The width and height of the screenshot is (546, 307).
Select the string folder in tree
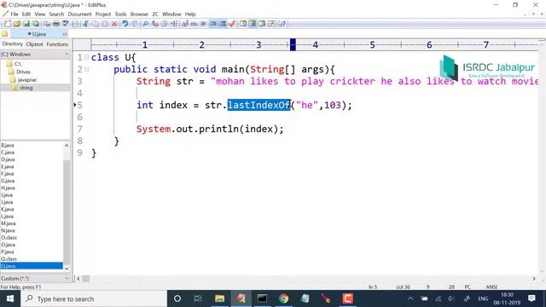pos(26,88)
